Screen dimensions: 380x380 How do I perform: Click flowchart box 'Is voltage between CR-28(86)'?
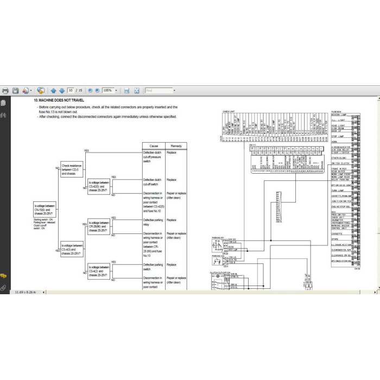[99, 226]
